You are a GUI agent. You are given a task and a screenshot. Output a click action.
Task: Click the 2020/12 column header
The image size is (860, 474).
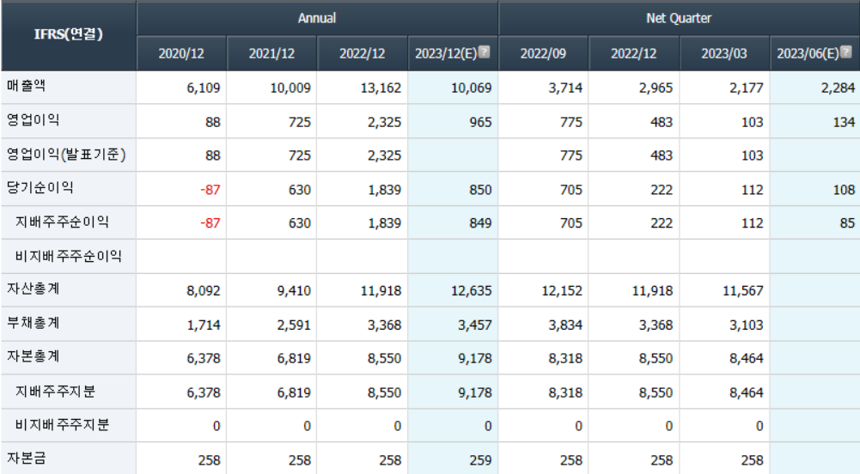click(181, 54)
